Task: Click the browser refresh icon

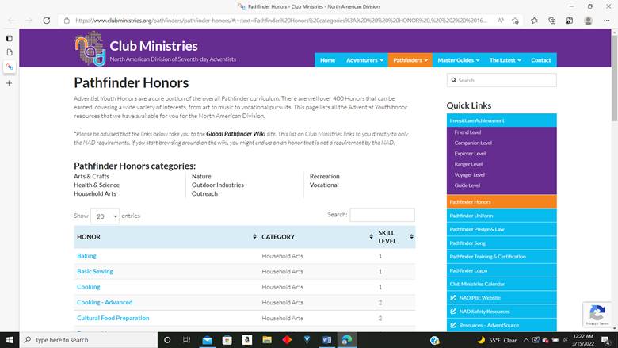Action: pos(47,21)
